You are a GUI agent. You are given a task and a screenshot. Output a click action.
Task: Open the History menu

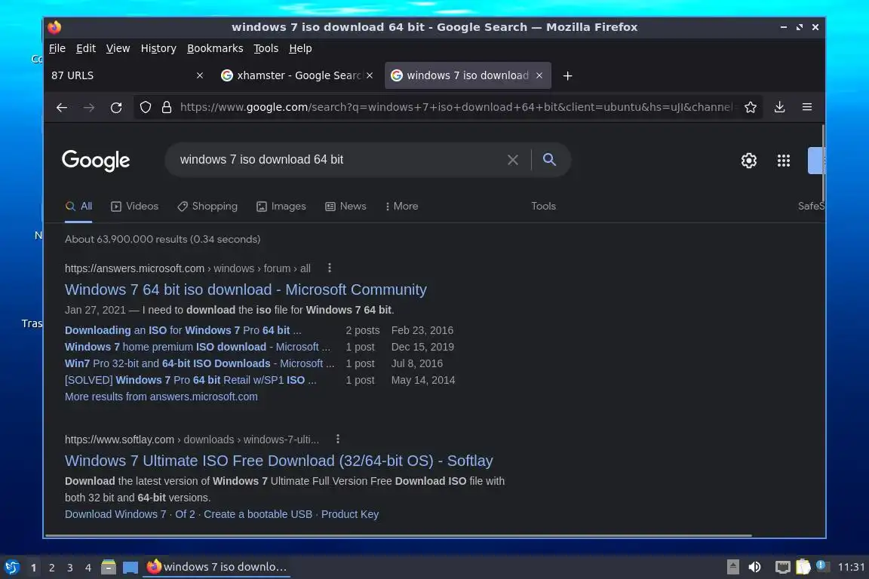(158, 49)
